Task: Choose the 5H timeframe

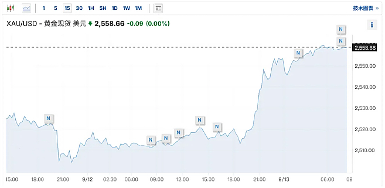Action: point(103,8)
